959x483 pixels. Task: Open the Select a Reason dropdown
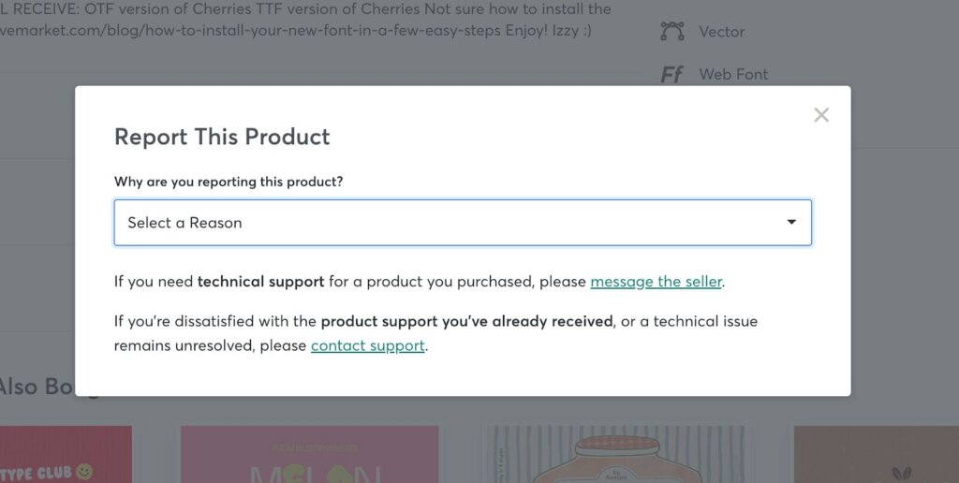pyautogui.click(x=463, y=223)
